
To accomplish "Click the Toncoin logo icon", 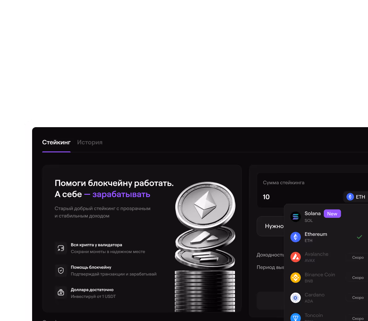I will pyautogui.click(x=295, y=317).
